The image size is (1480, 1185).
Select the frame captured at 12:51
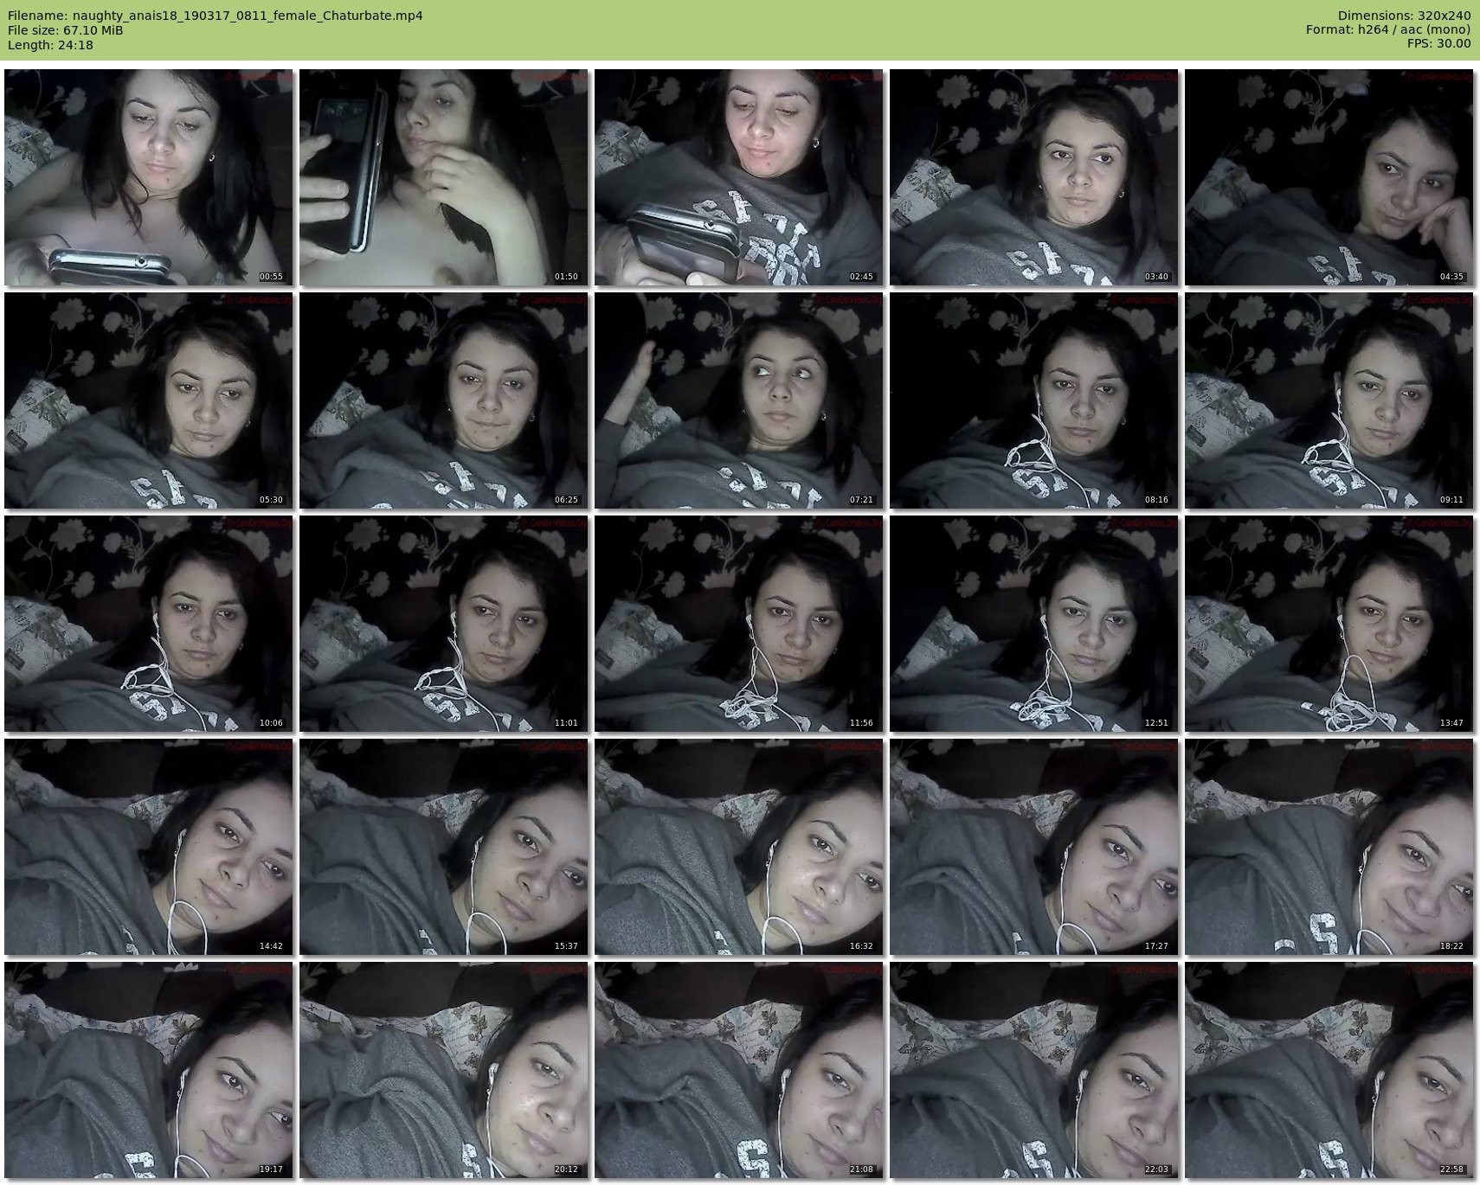click(1034, 624)
